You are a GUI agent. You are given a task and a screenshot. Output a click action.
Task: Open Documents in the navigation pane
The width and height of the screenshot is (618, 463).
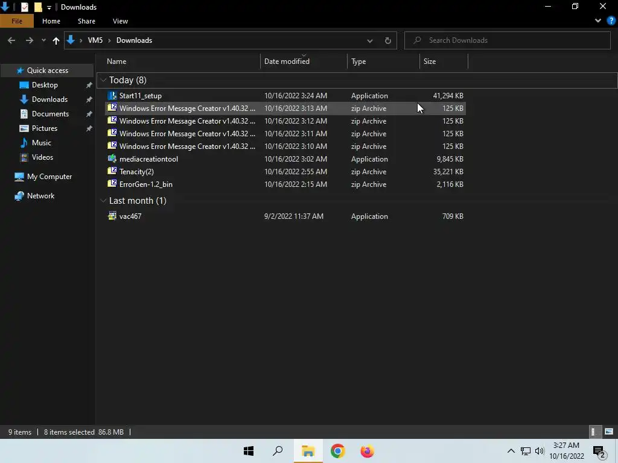(x=50, y=114)
